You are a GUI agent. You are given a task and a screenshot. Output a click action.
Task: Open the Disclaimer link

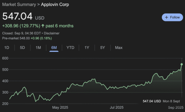(x=52, y=33)
